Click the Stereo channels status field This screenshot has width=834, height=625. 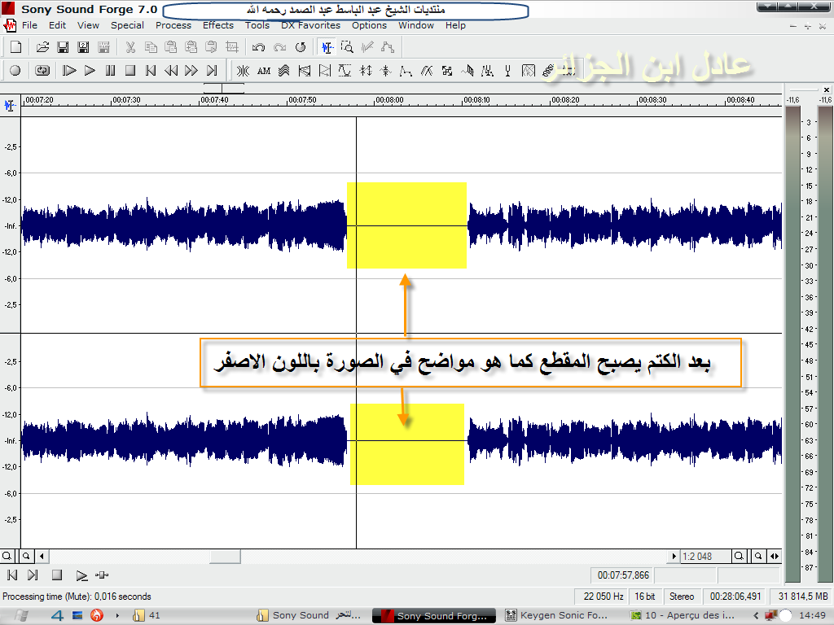(x=682, y=597)
